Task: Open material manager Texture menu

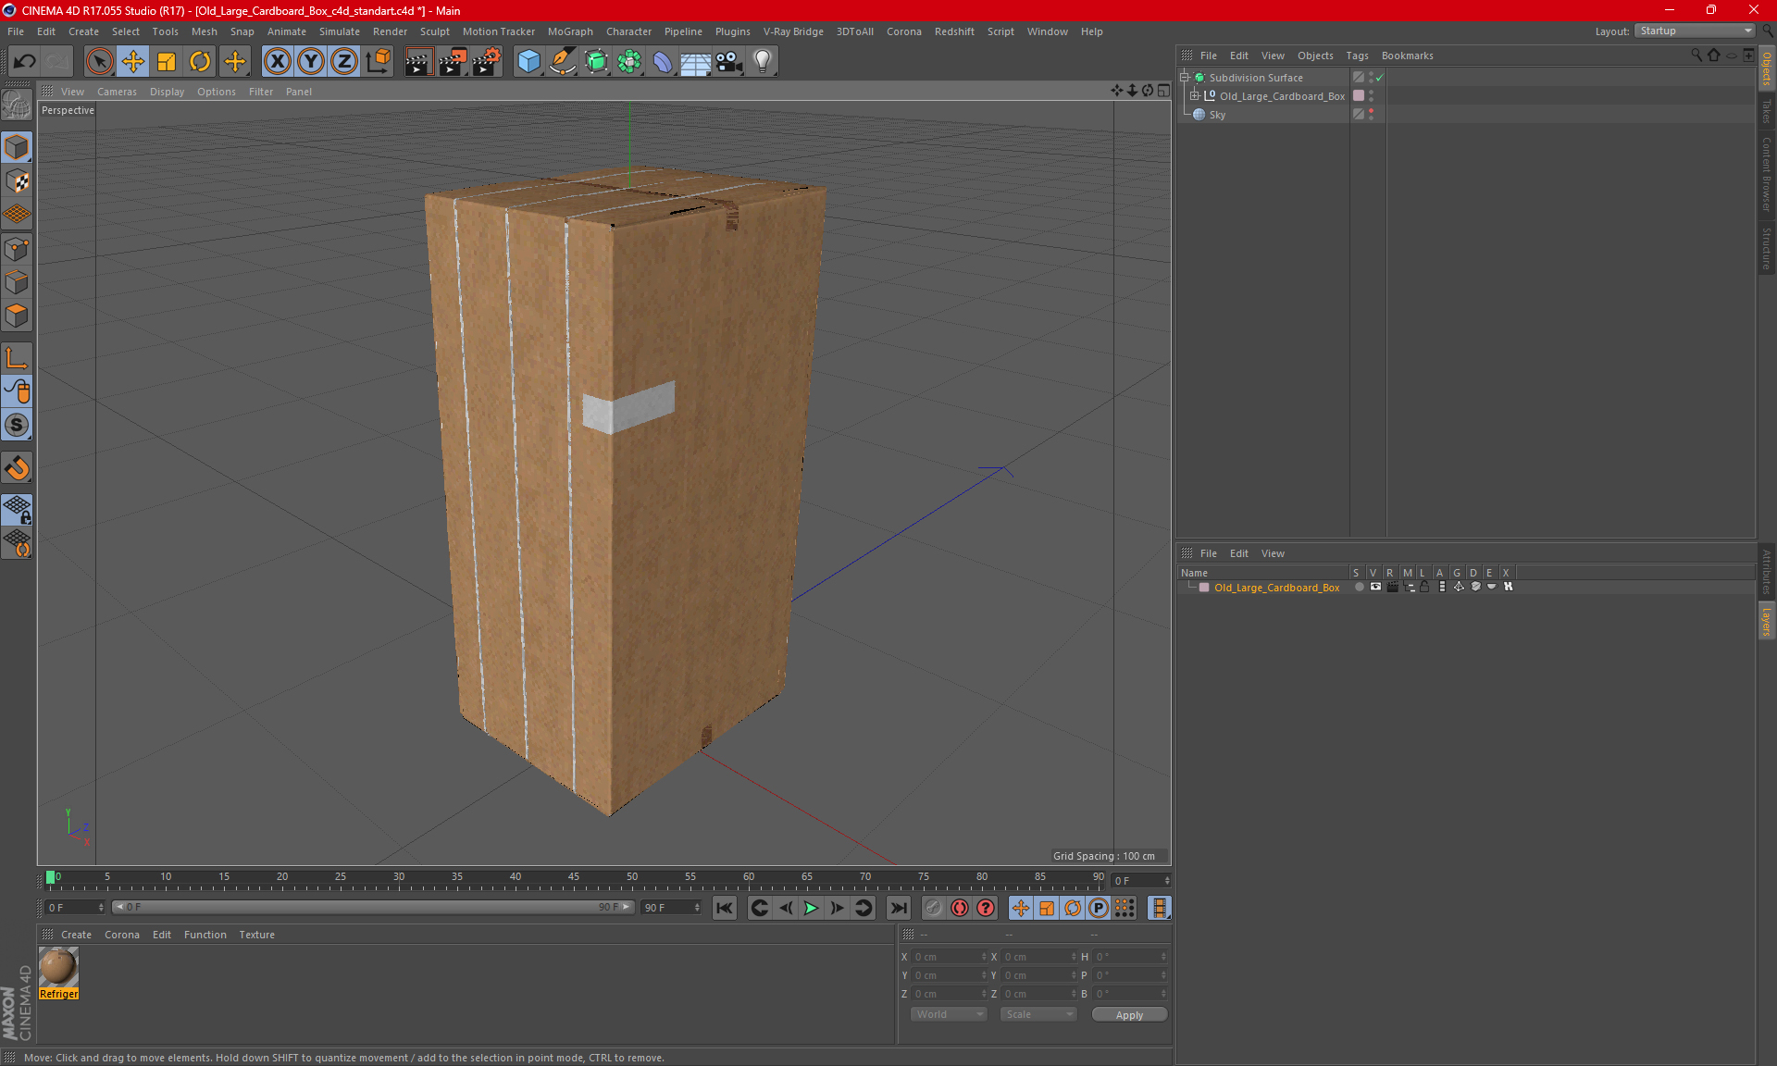Action: (256, 935)
